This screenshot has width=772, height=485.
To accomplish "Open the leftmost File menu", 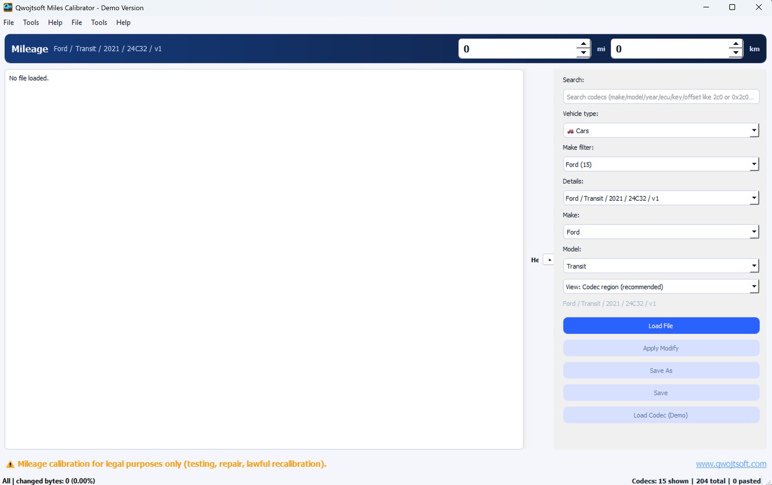I will [x=9, y=23].
